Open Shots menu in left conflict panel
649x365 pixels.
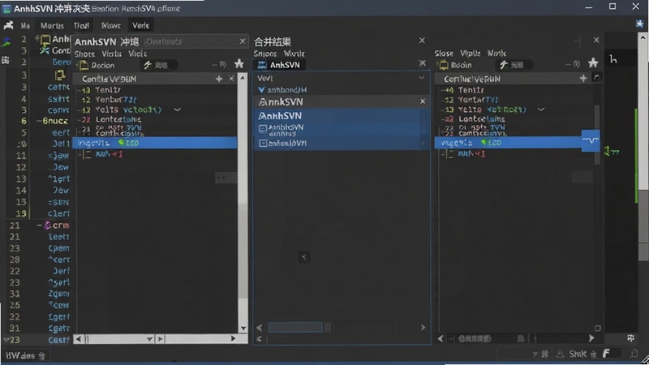point(84,54)
